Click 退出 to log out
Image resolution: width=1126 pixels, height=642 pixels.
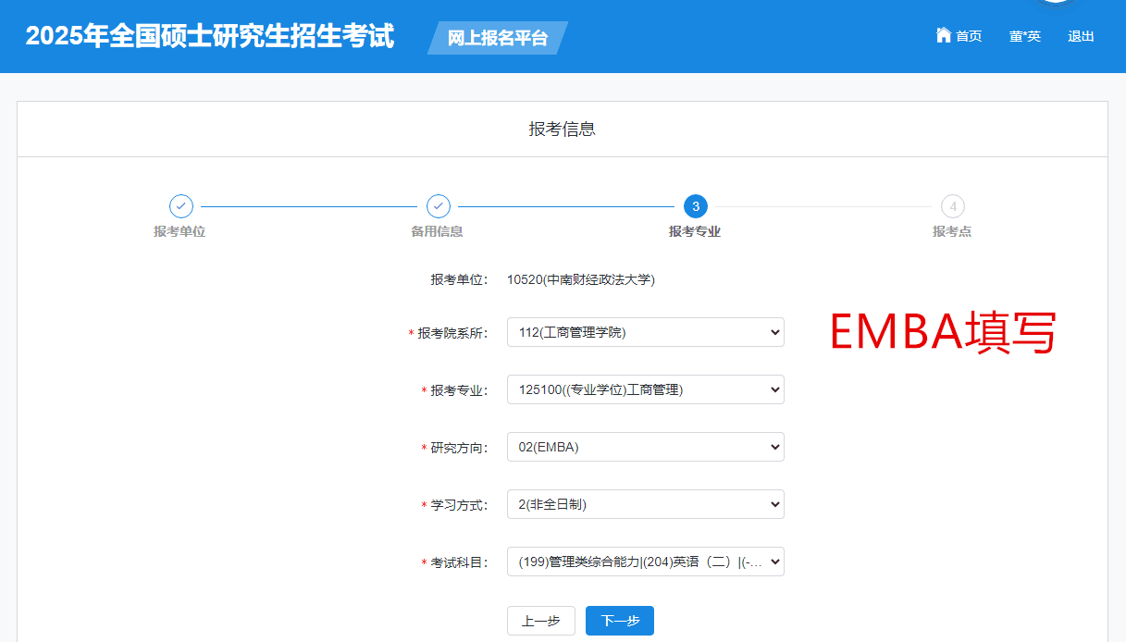click(x=1081, y=36)
